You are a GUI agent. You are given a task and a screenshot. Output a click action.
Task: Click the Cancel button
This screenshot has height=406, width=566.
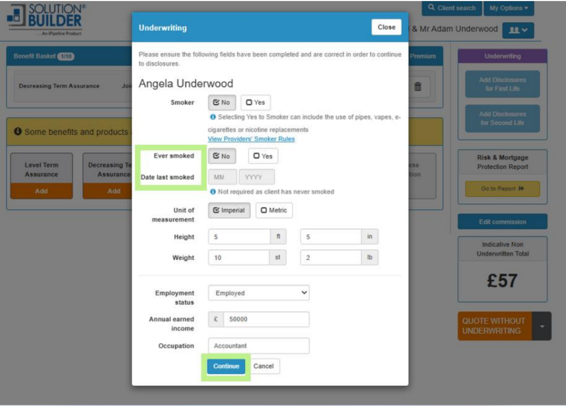[264, 366]
